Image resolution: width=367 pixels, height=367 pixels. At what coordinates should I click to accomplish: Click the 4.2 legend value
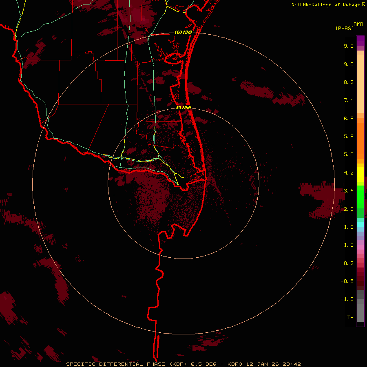[x=349, y=173]
